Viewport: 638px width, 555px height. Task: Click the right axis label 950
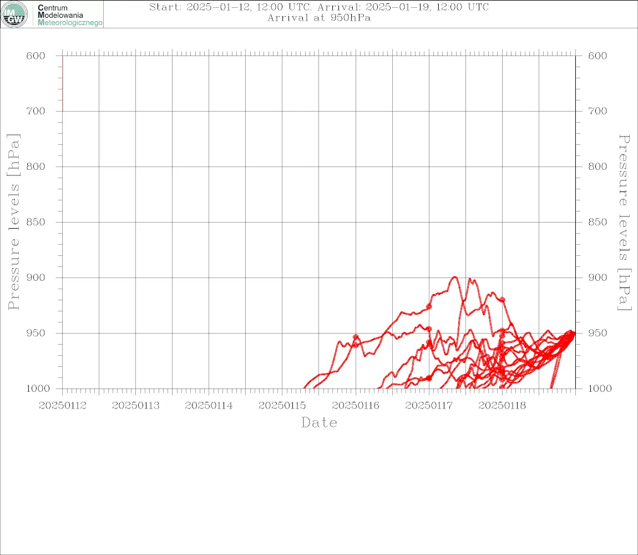point(598,333)
